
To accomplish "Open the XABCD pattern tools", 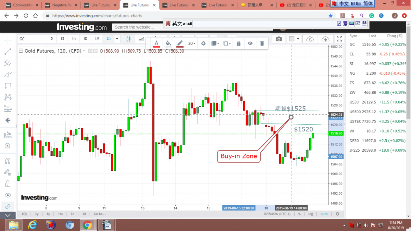I will tap(8, 97).
